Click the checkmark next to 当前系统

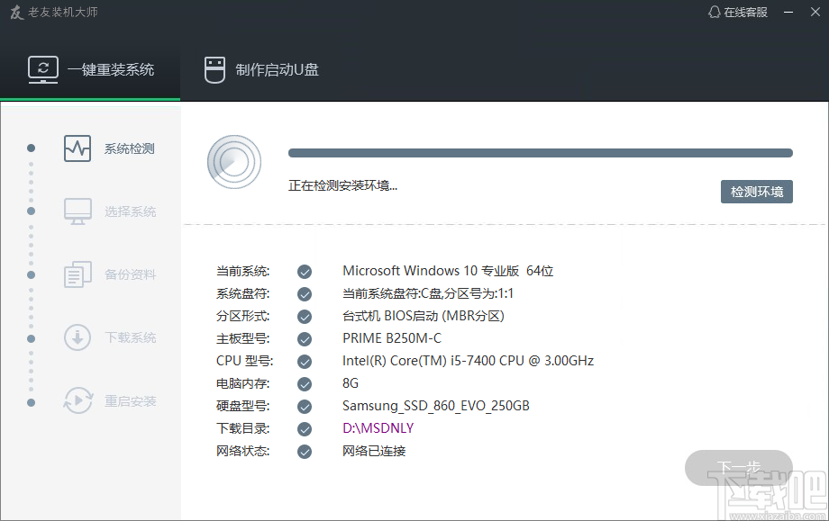[305, 271]
